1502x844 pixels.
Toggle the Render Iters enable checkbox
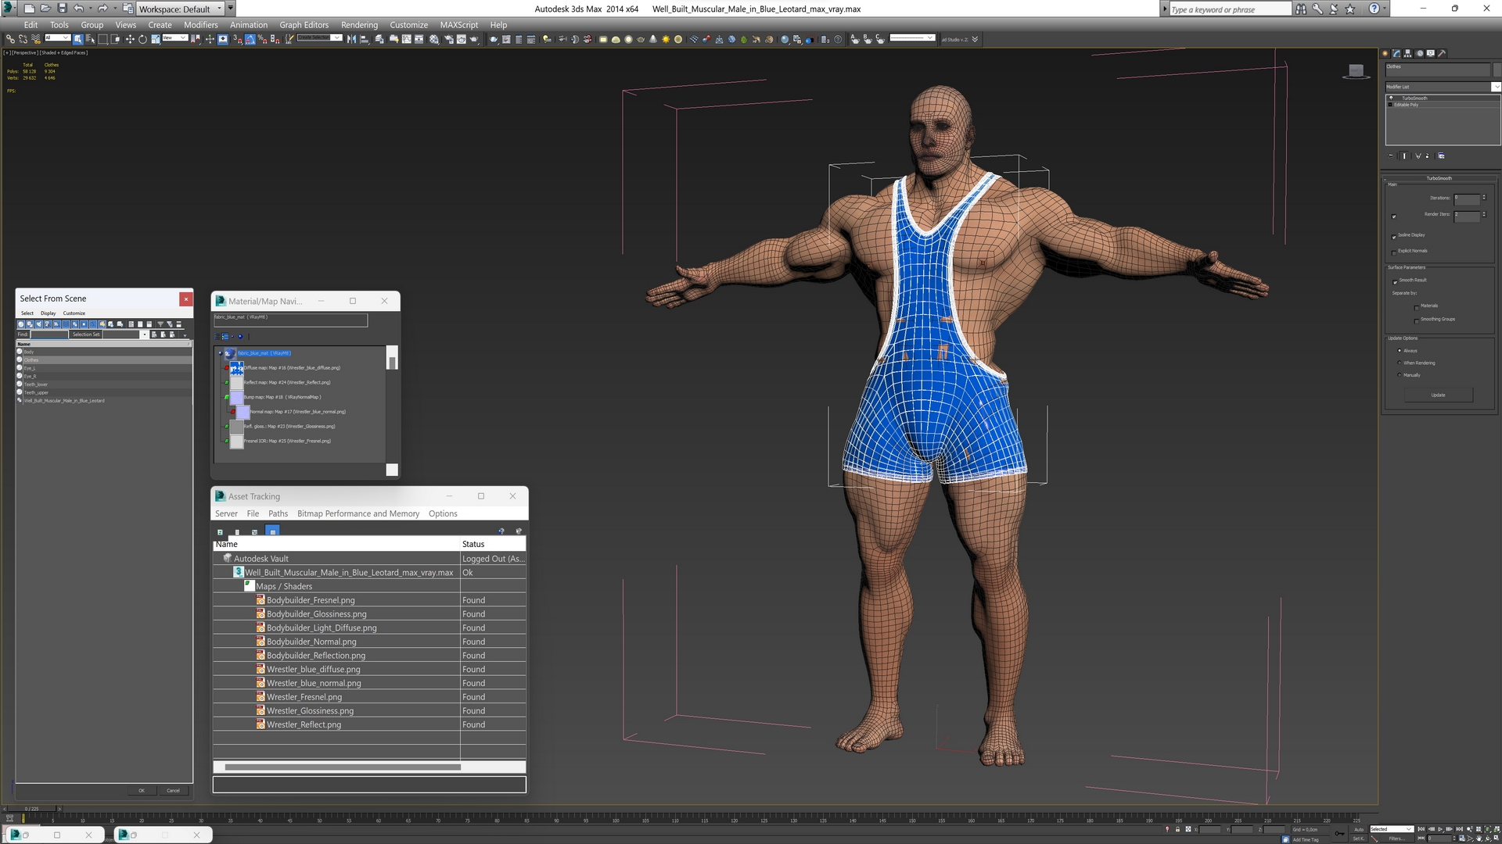point(1394,216)
